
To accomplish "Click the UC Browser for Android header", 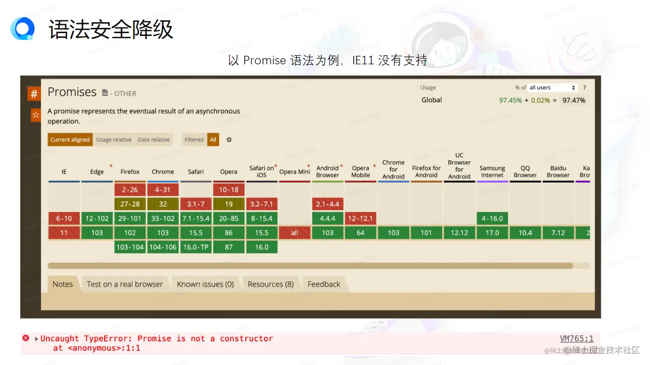I will click(x=459, y=166).
